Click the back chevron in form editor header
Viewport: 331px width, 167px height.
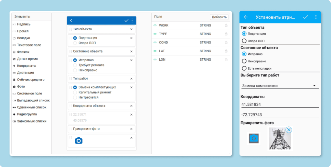pyautogui.click(x=71, y=21)
